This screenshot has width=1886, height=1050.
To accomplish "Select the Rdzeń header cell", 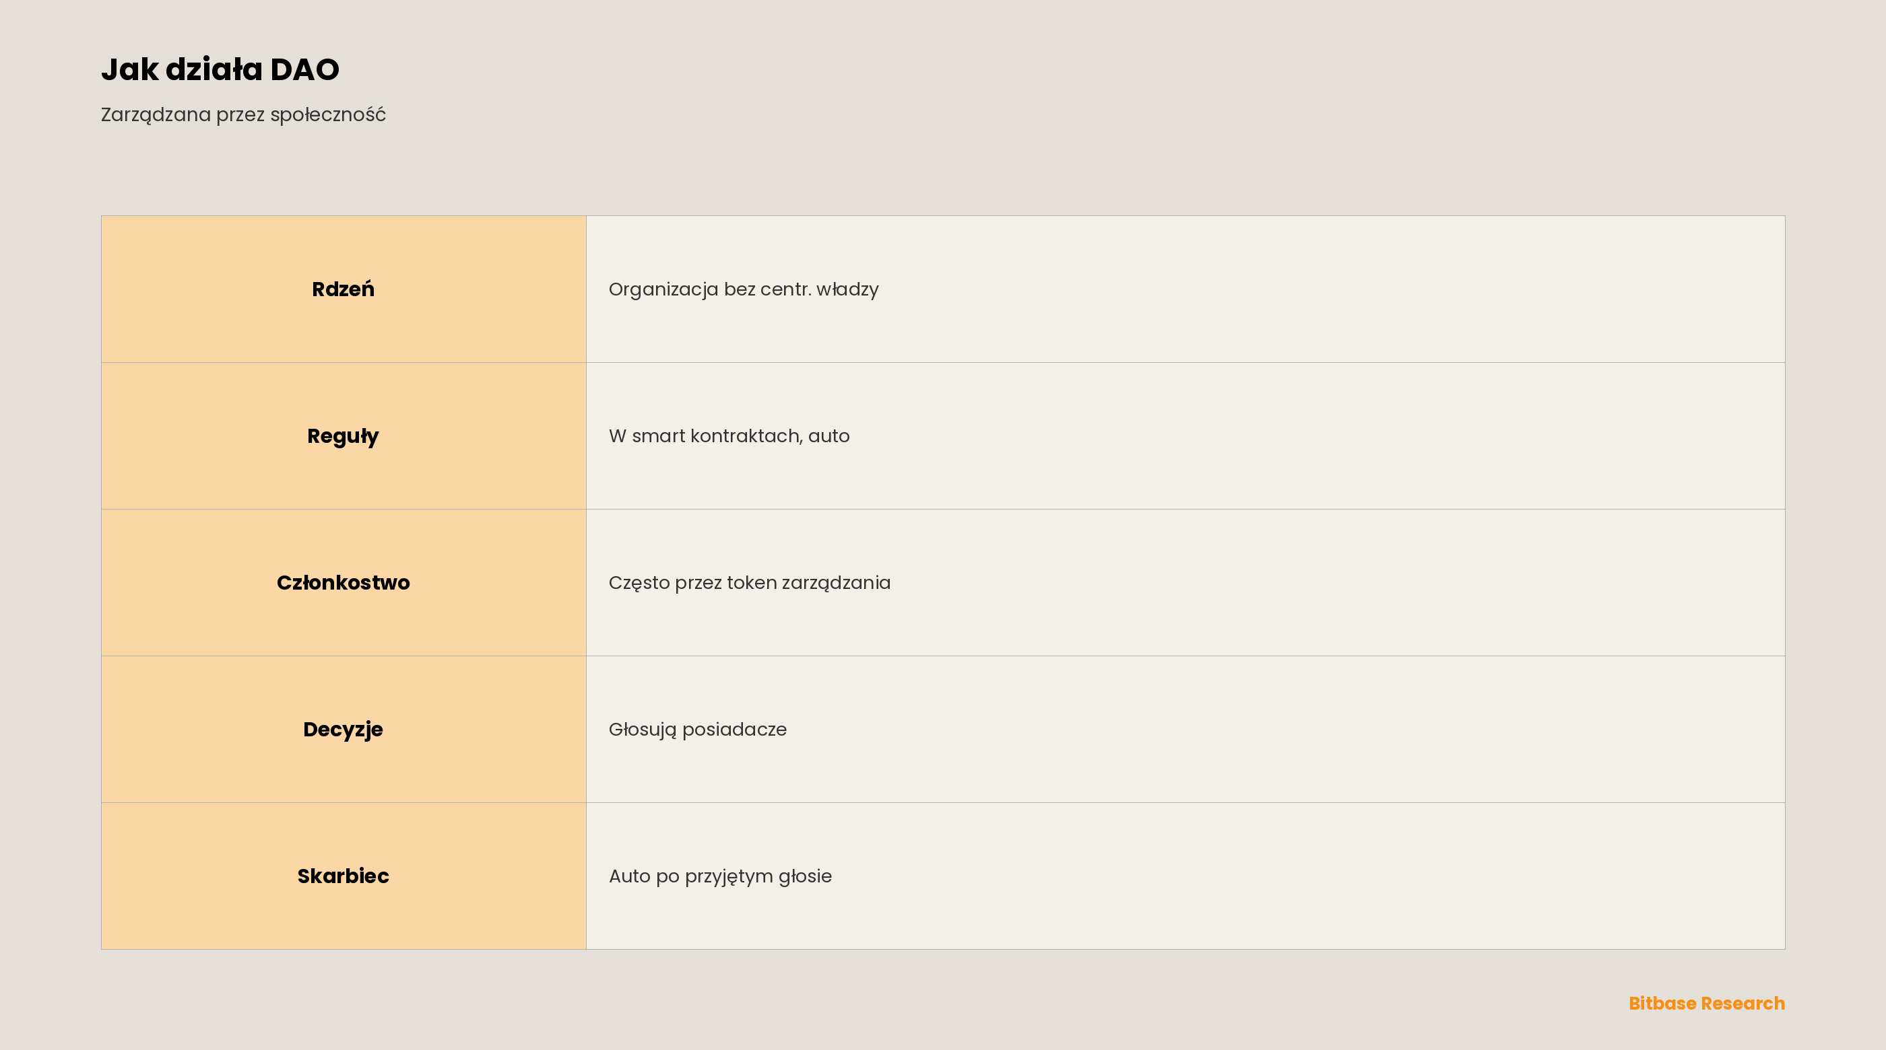I will point(344,289).
